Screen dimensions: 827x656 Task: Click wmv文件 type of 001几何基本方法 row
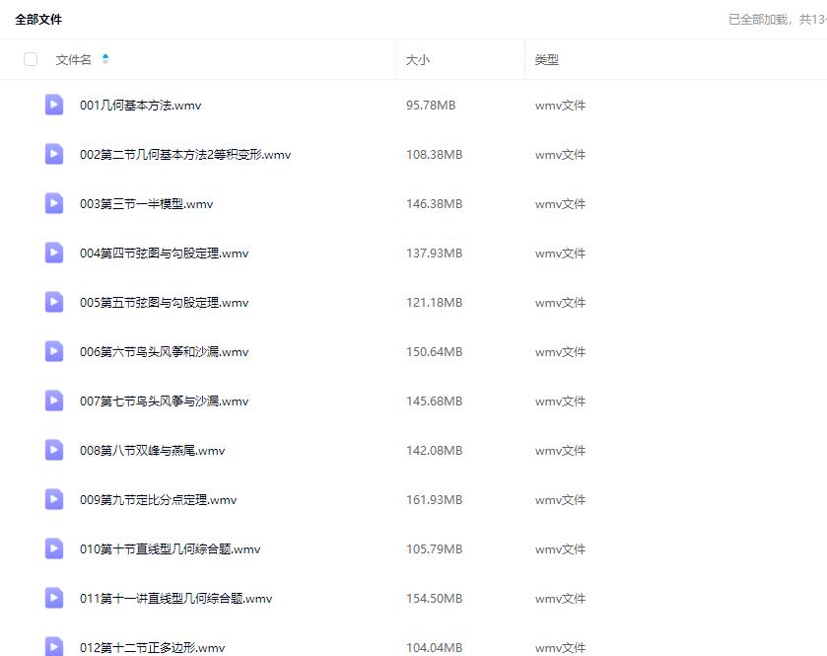[560, 106]
